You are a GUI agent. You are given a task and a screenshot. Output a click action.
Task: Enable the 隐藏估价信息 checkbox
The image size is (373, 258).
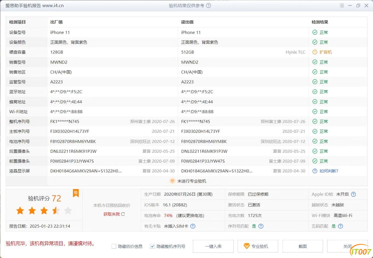coord(114,247)
